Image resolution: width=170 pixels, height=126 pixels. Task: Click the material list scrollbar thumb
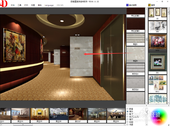[x=147, y=39]
